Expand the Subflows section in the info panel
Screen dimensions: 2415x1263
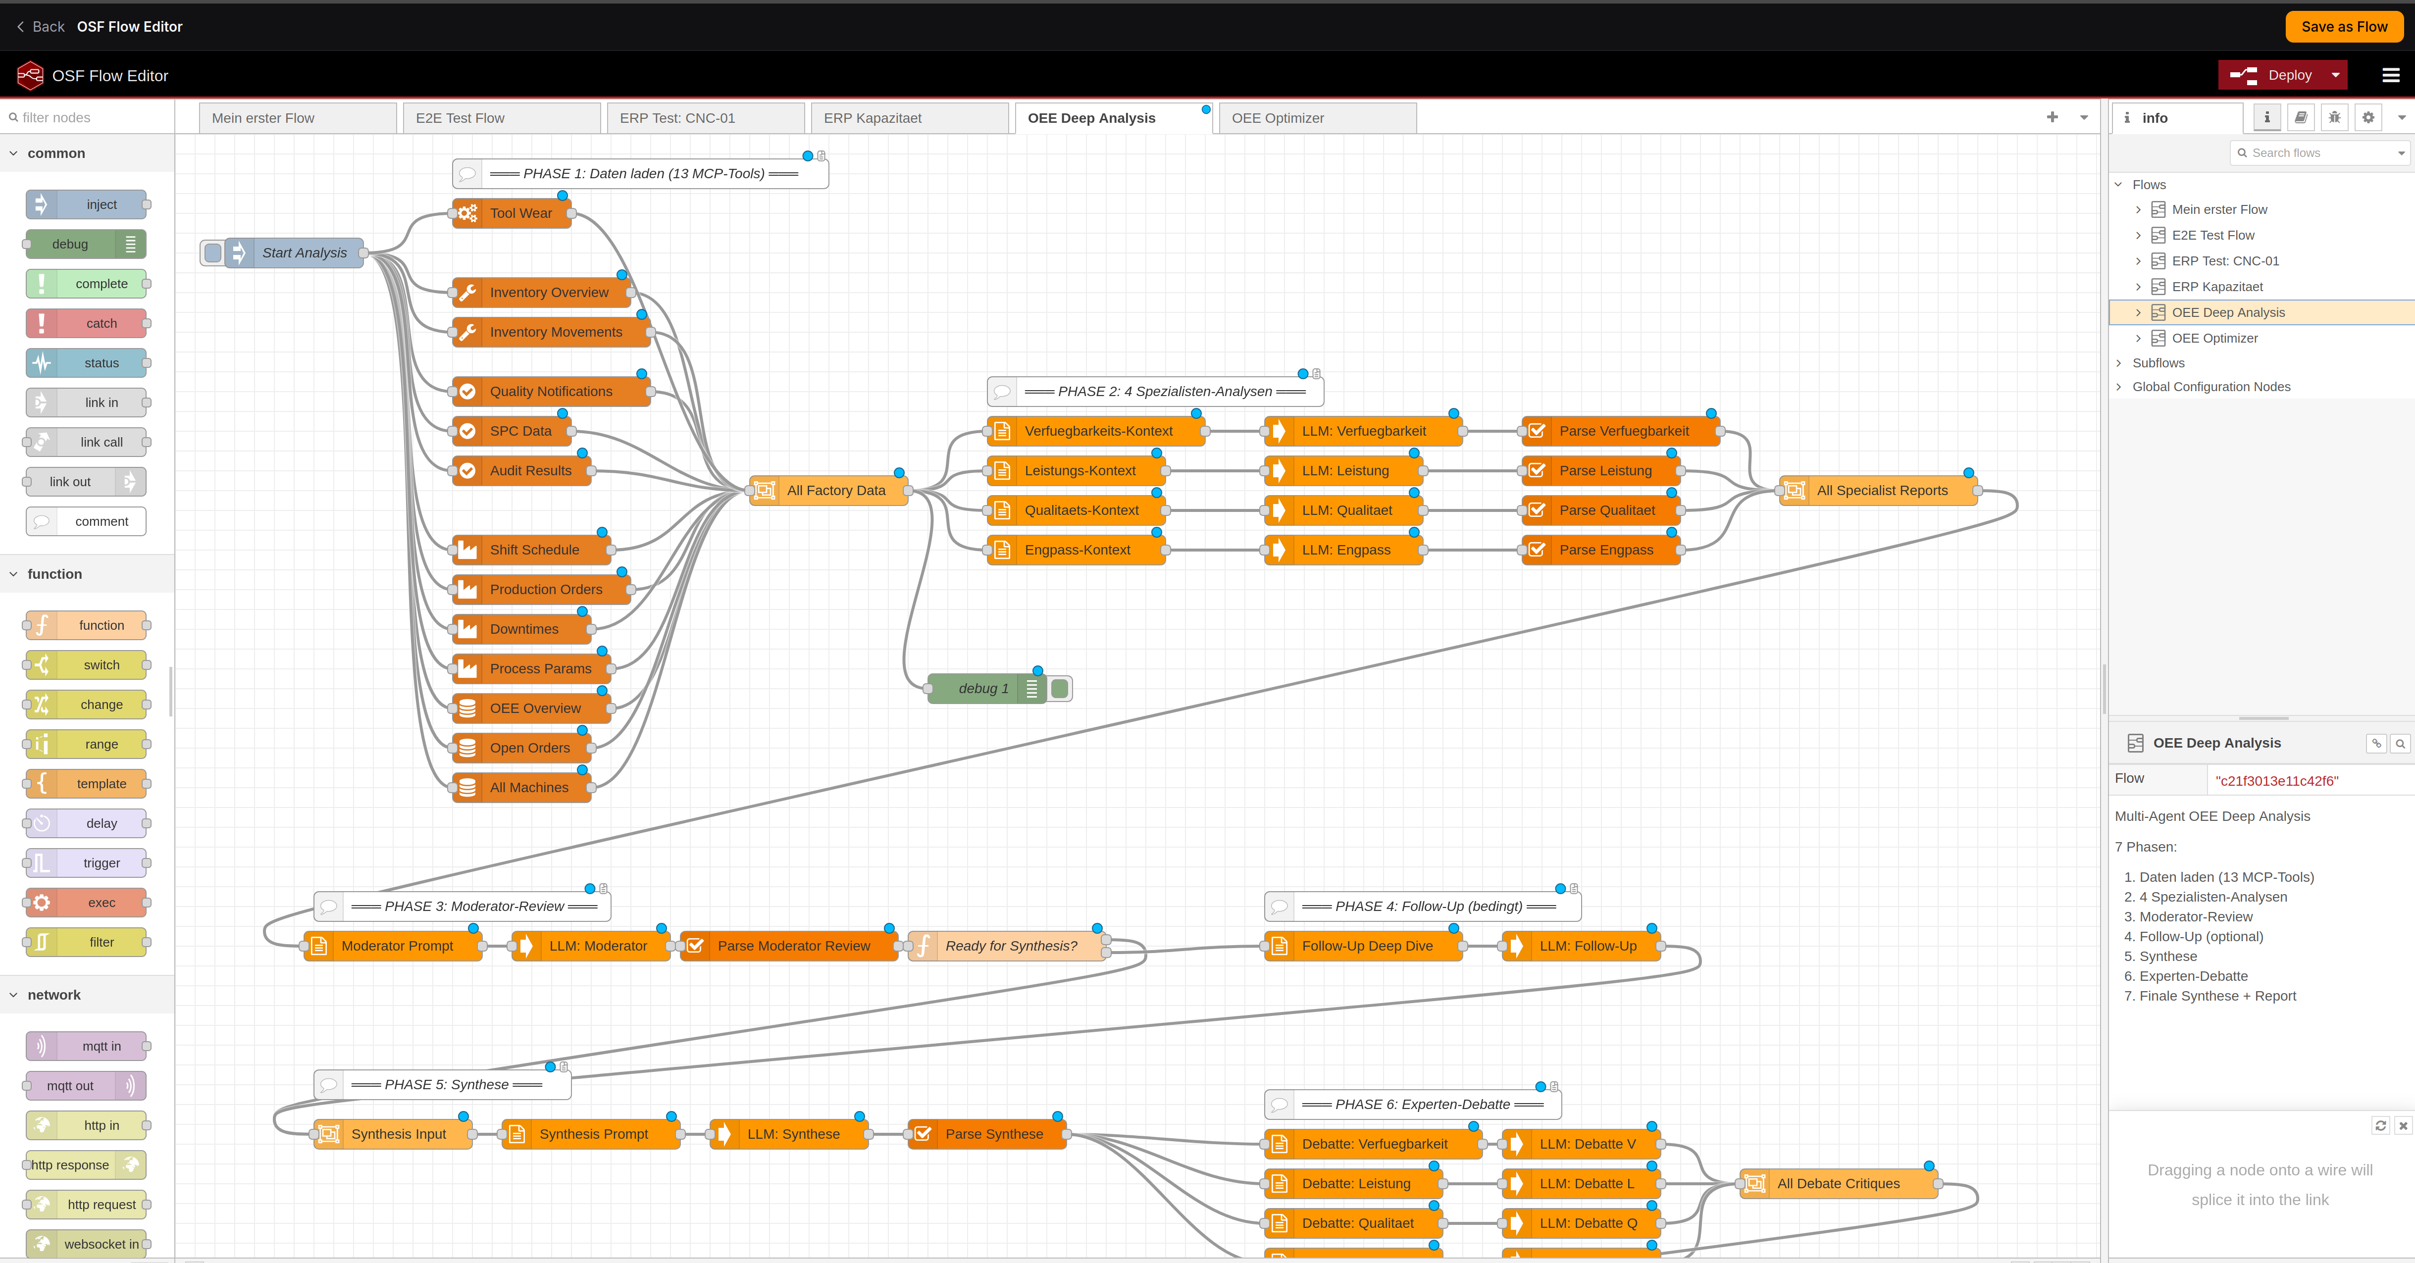click(x=2119, y=363)
